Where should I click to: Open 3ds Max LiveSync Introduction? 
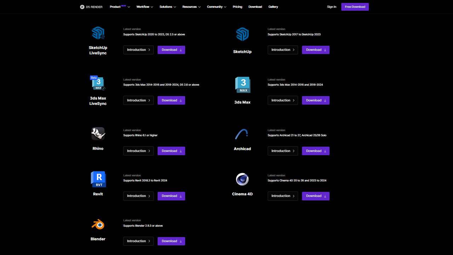pos(138,100)
